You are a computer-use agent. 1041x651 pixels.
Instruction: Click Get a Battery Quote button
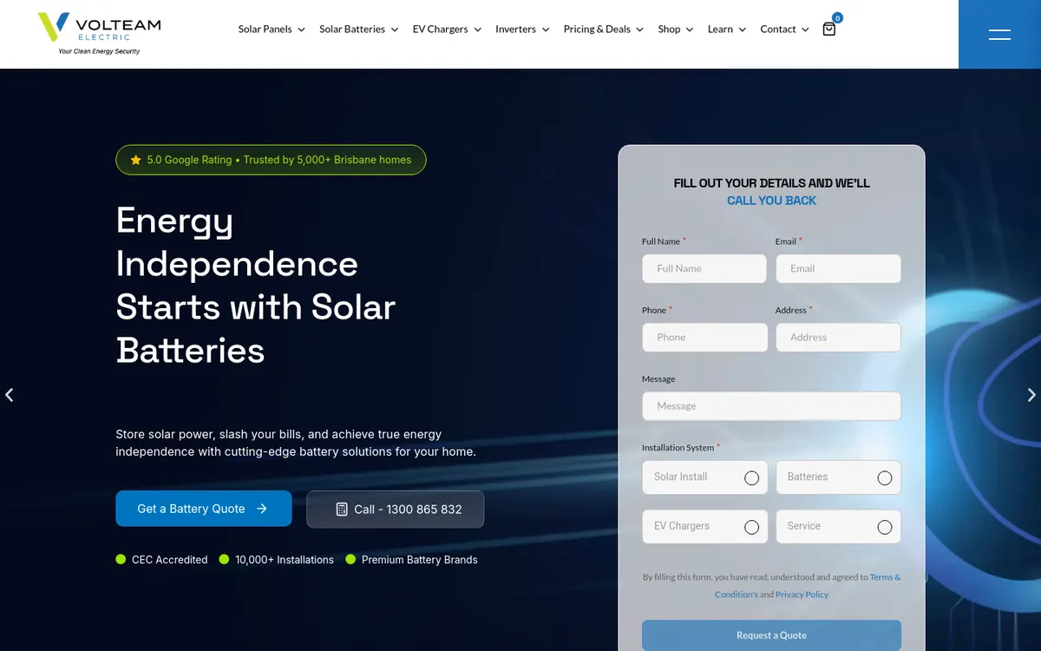coord(204,509)
